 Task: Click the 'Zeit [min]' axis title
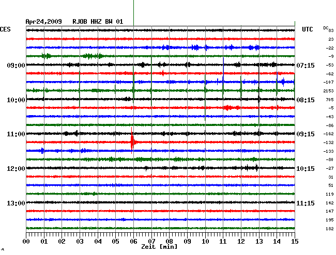[x=159, y=247]
